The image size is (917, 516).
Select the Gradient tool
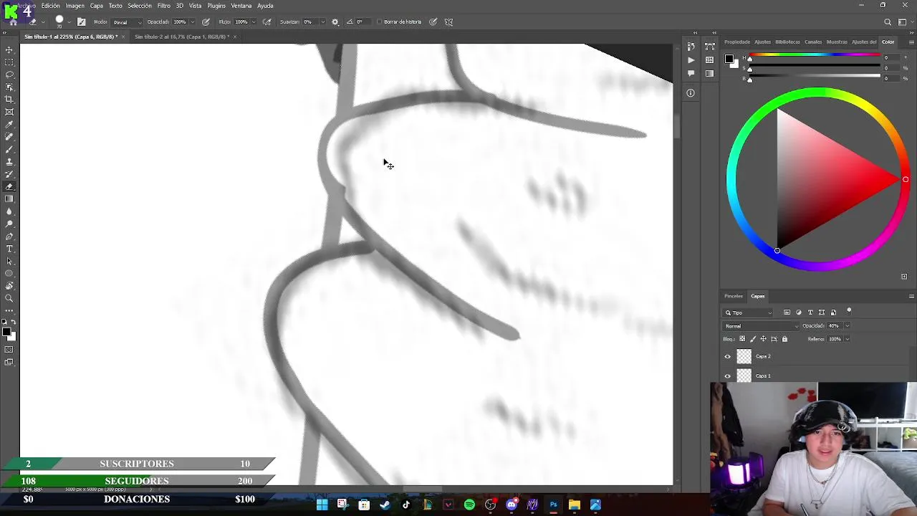9,199
